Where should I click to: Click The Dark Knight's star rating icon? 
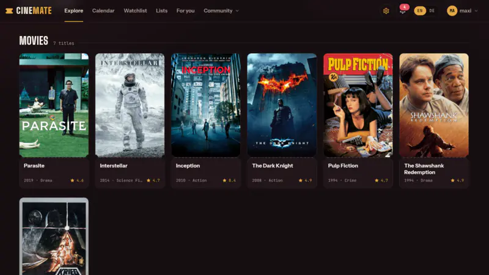coord(301,180)
